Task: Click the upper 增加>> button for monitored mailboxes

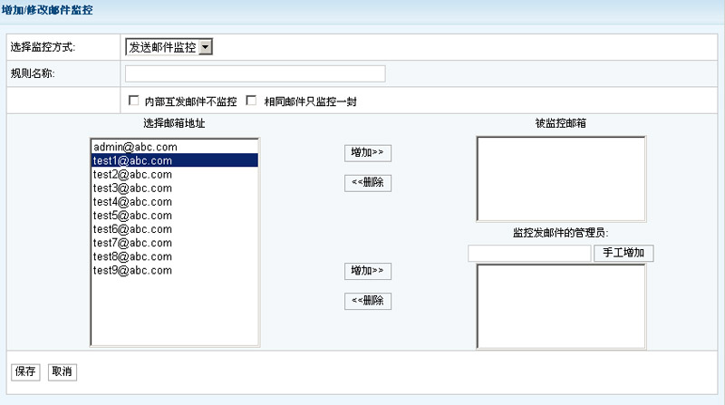Action: coord(368,153)
